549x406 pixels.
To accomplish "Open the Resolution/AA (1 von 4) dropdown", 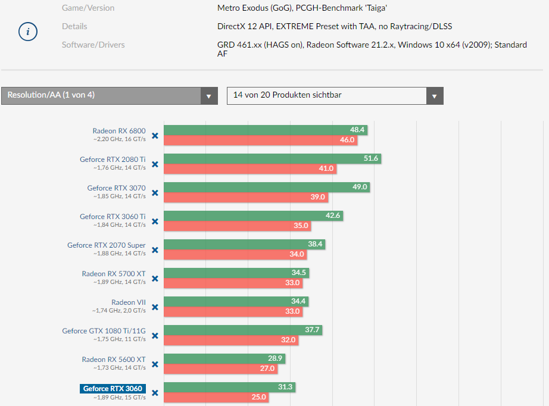I will click(x=110, y=96).
